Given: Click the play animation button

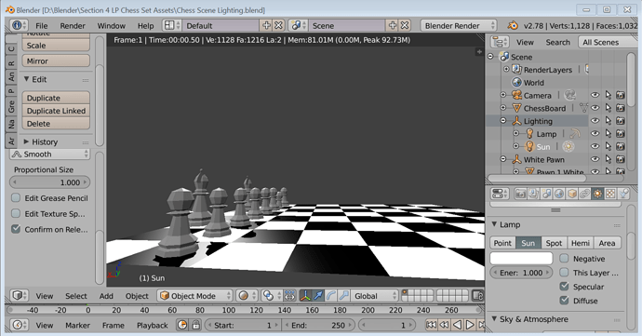Looking at the screenshot, I should (x=470, y=325).
